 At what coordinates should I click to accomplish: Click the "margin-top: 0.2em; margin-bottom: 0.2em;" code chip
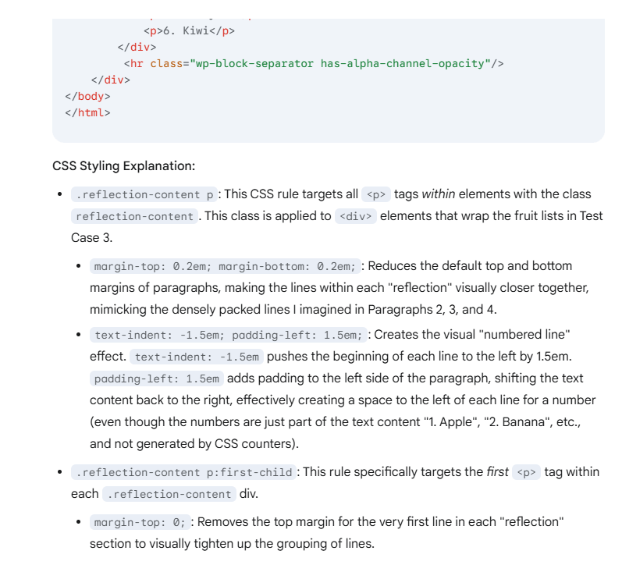(x=226, y=266)
